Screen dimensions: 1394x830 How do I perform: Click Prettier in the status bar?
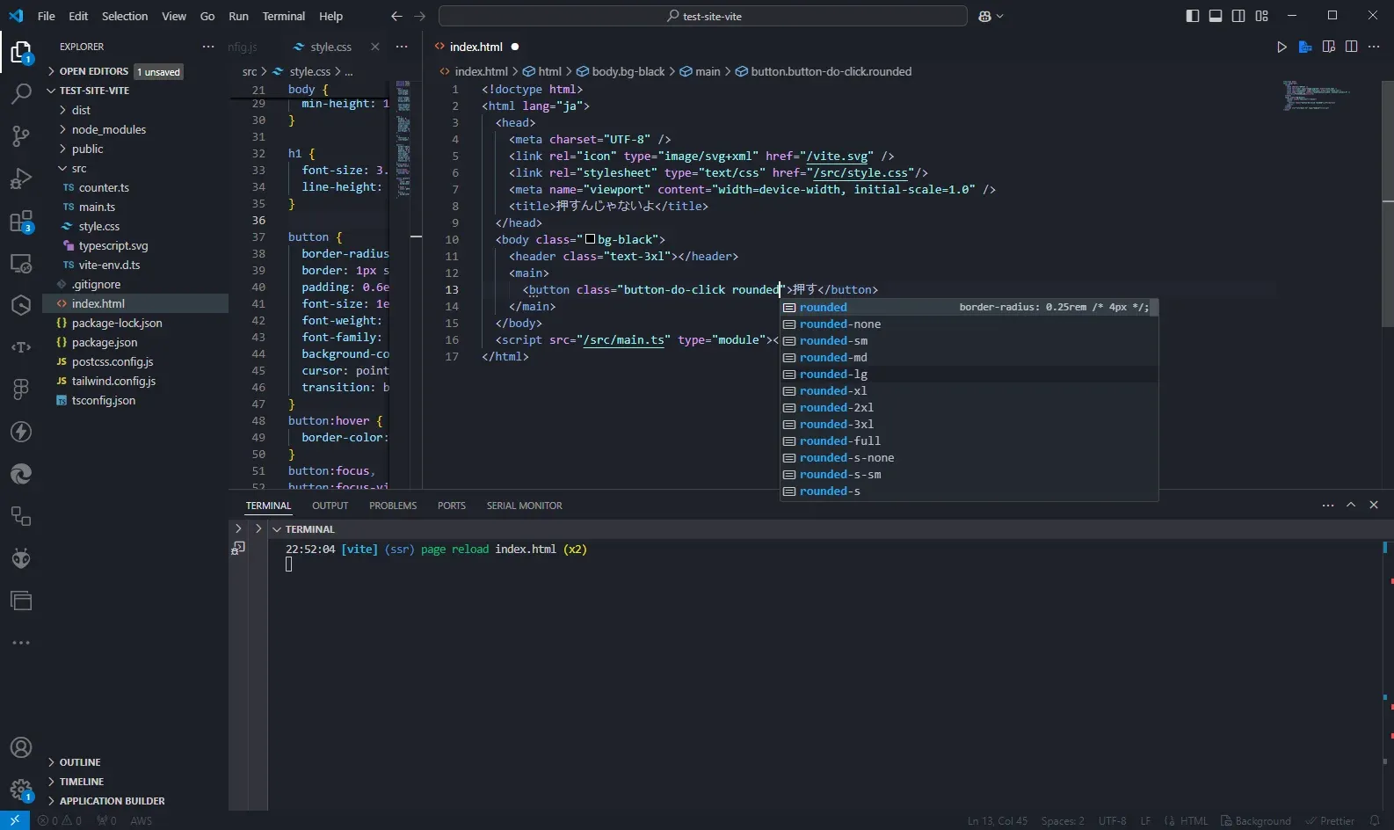pos(1330,820)
